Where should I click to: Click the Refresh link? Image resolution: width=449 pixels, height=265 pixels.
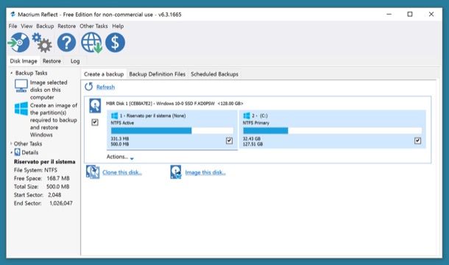tap(105, 87)
